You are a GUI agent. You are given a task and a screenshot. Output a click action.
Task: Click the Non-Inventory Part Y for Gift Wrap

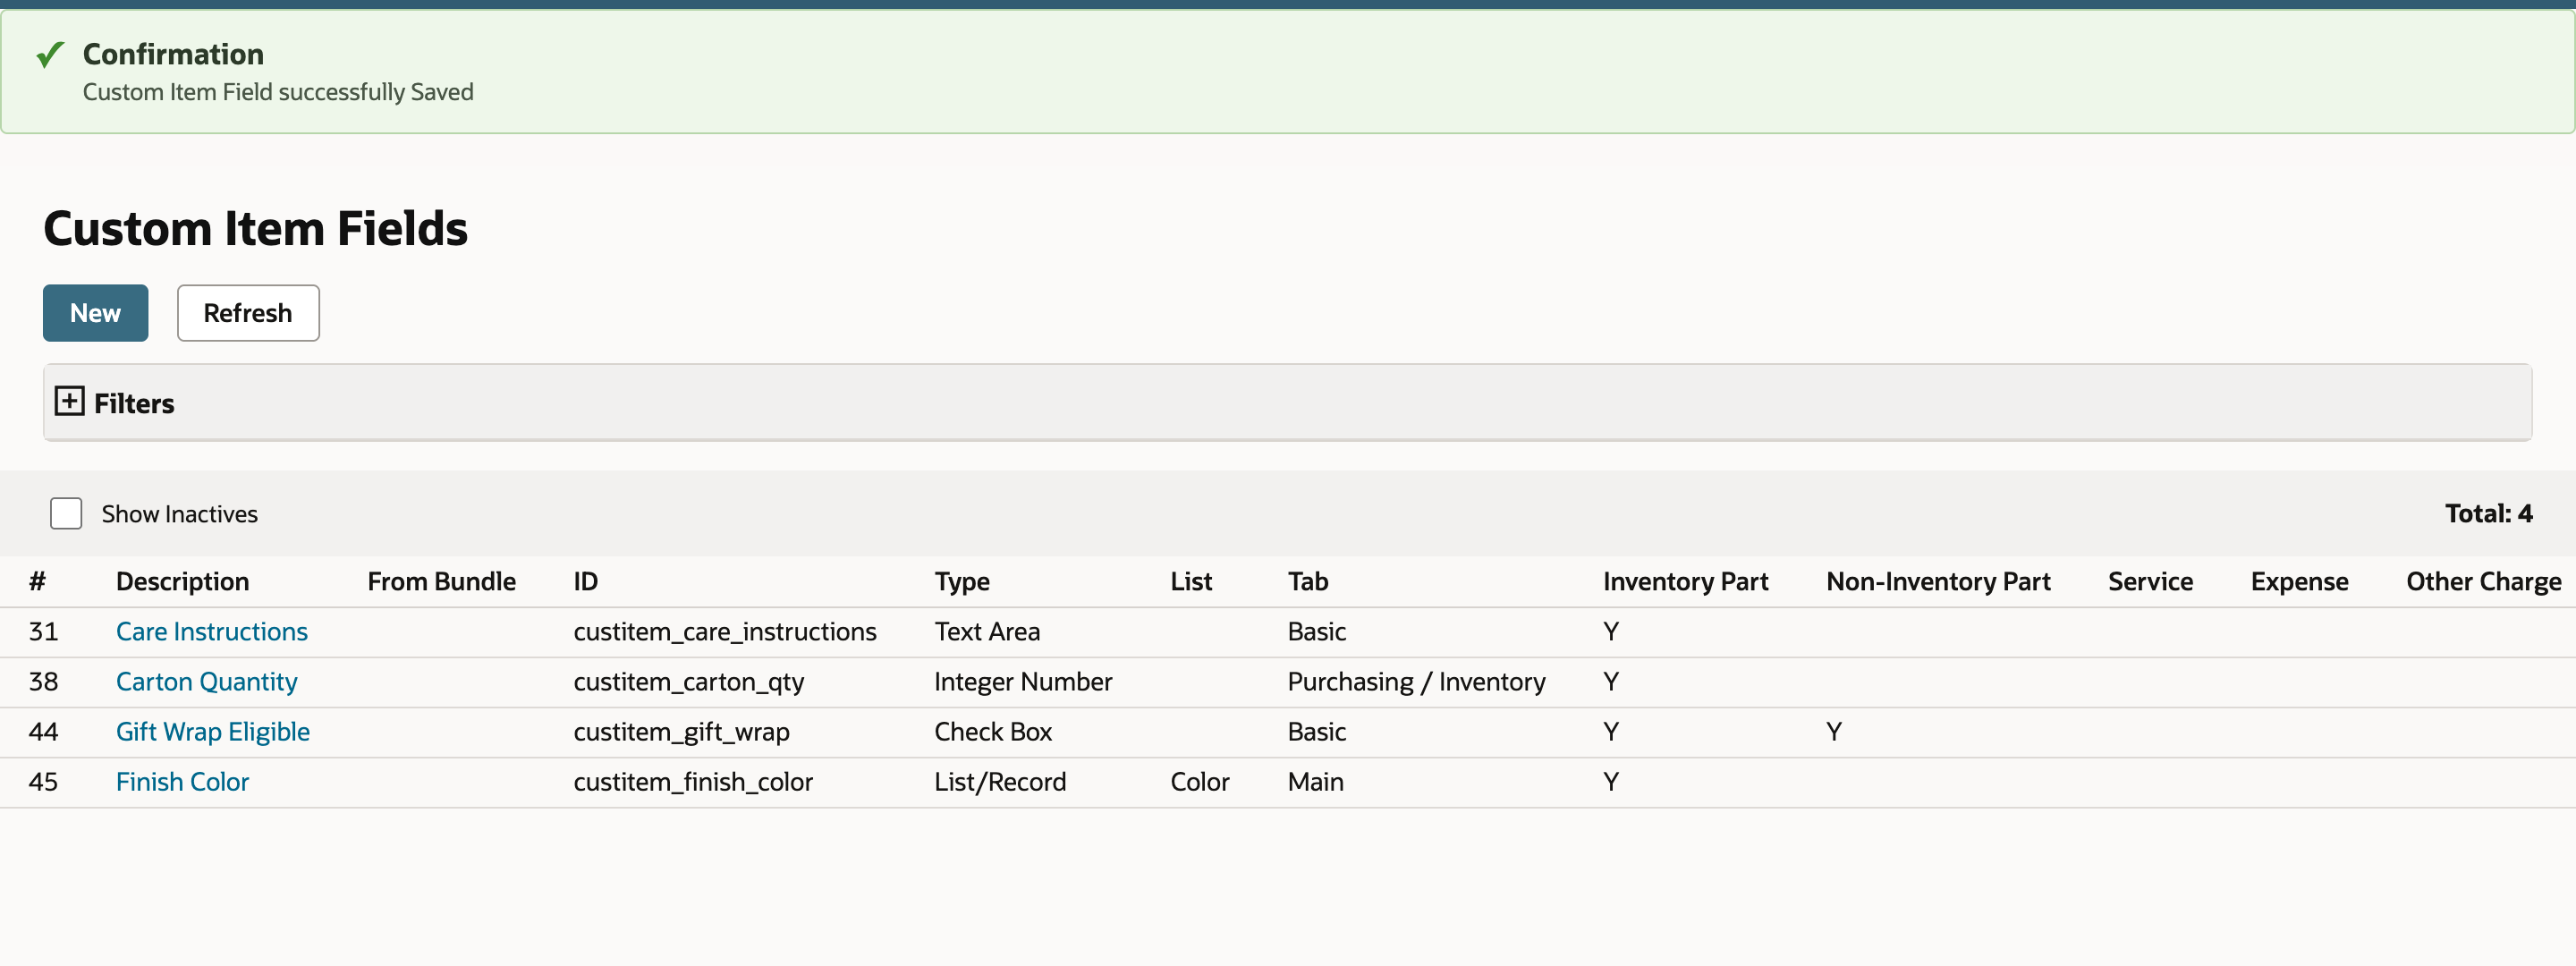(x=1833, y=732)
